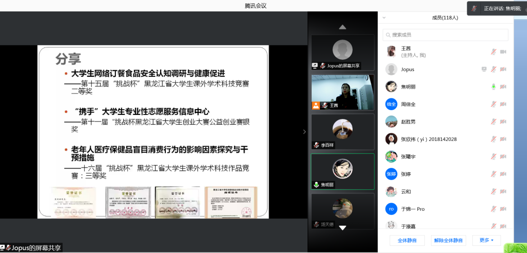Click Jopus screen sharing icon in member list

pos(484,69)
